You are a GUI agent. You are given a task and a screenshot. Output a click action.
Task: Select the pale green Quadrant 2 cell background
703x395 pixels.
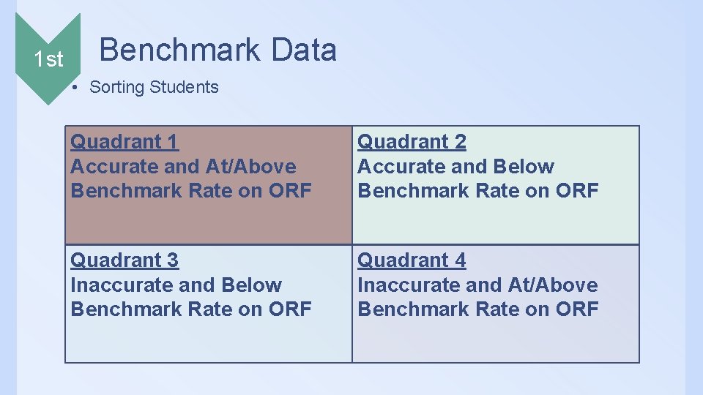(x=496, y=185)
